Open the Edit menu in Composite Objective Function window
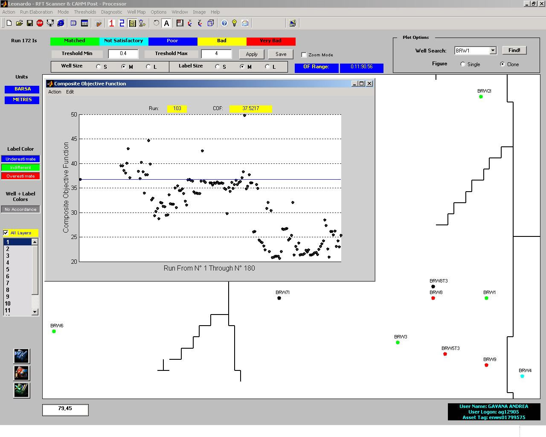This screenshot has width=546, height=437. [x=70, y=92]
